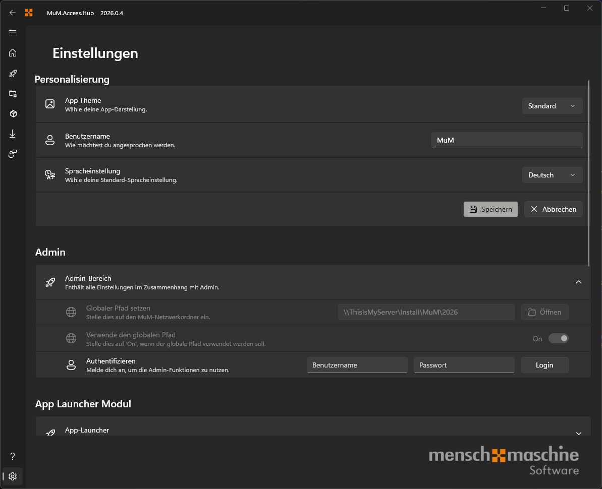Open the downloads sidebar icon
This screenshot has width=602, height=489.
click(x=13, y=134)
